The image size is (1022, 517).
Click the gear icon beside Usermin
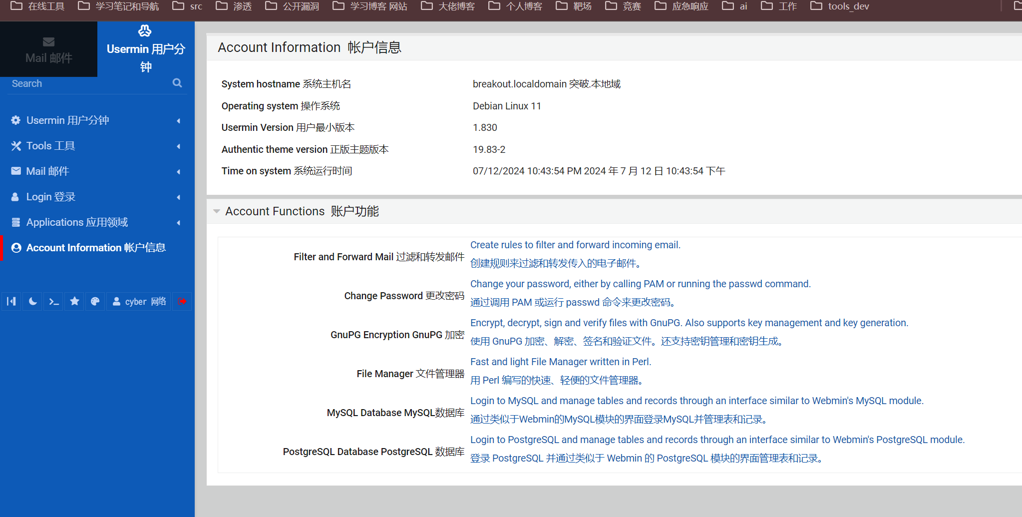[x=16, y=120]
